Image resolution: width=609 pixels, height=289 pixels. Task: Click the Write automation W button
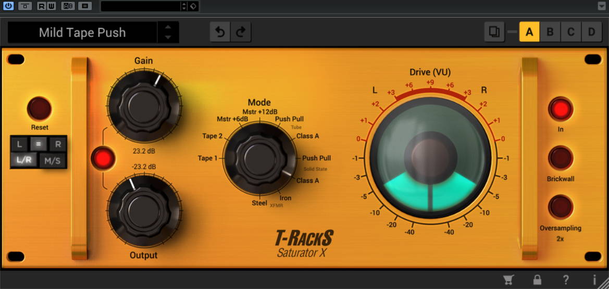coord(51,6)
